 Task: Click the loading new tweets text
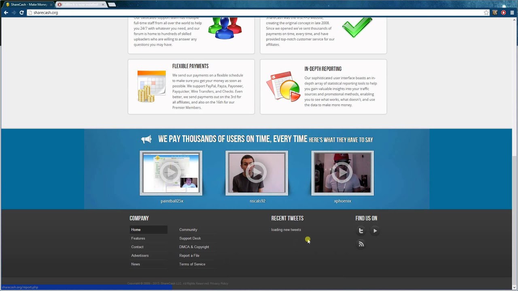point(286,230)
